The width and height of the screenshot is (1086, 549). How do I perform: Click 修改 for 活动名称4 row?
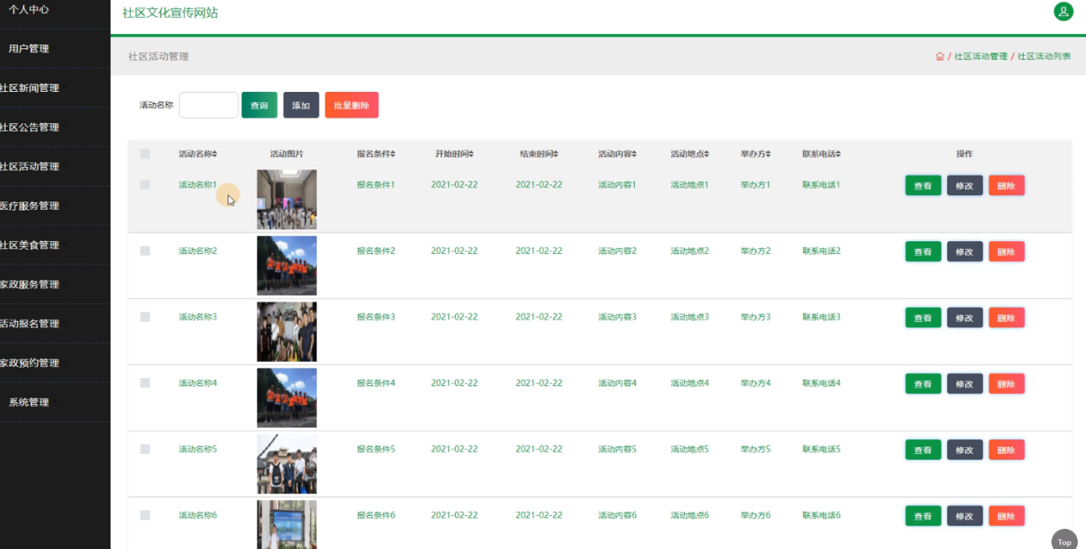tap(965, 384)
